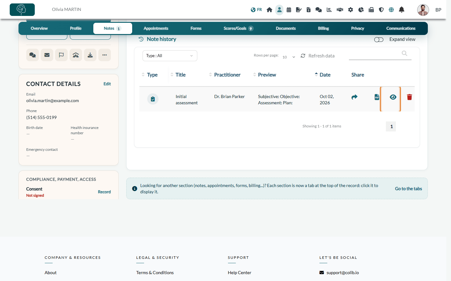Sort the table by Practitioner column

point(225,75)
